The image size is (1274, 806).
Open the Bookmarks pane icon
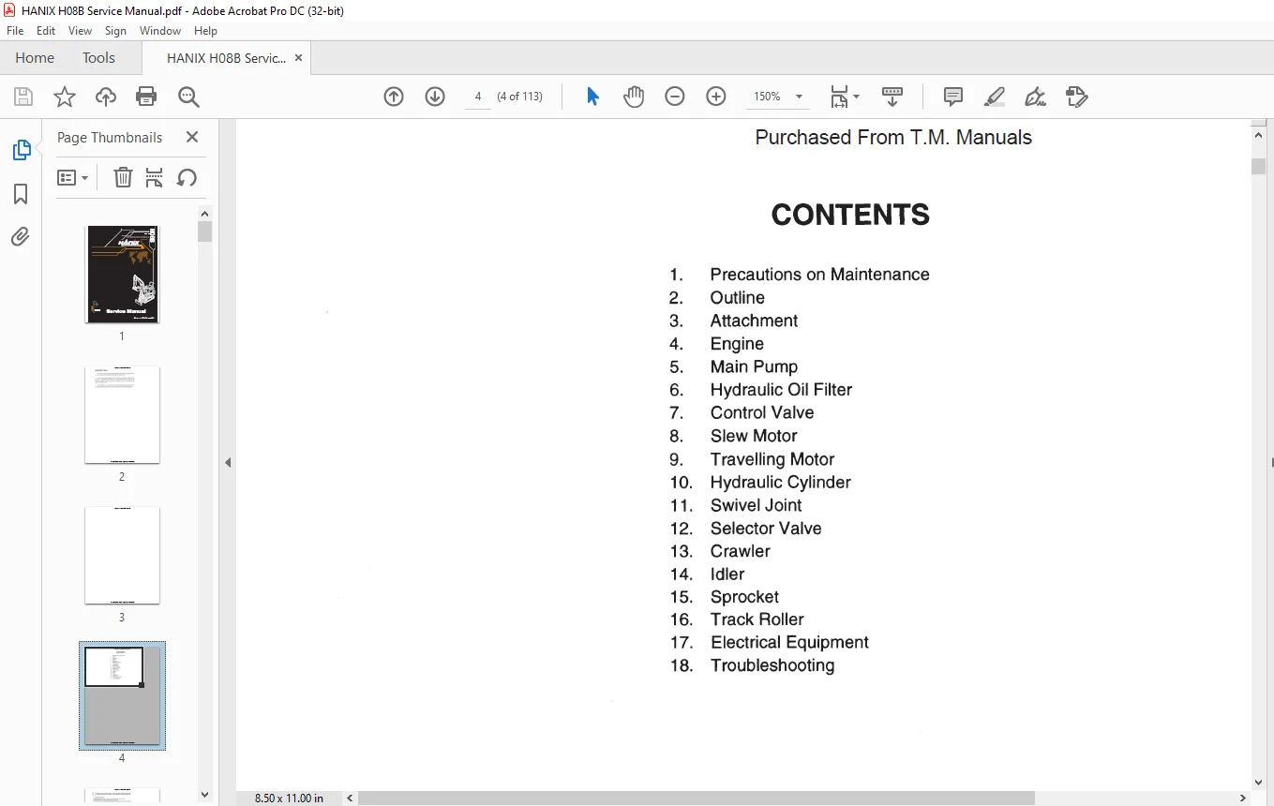(21, 194)
